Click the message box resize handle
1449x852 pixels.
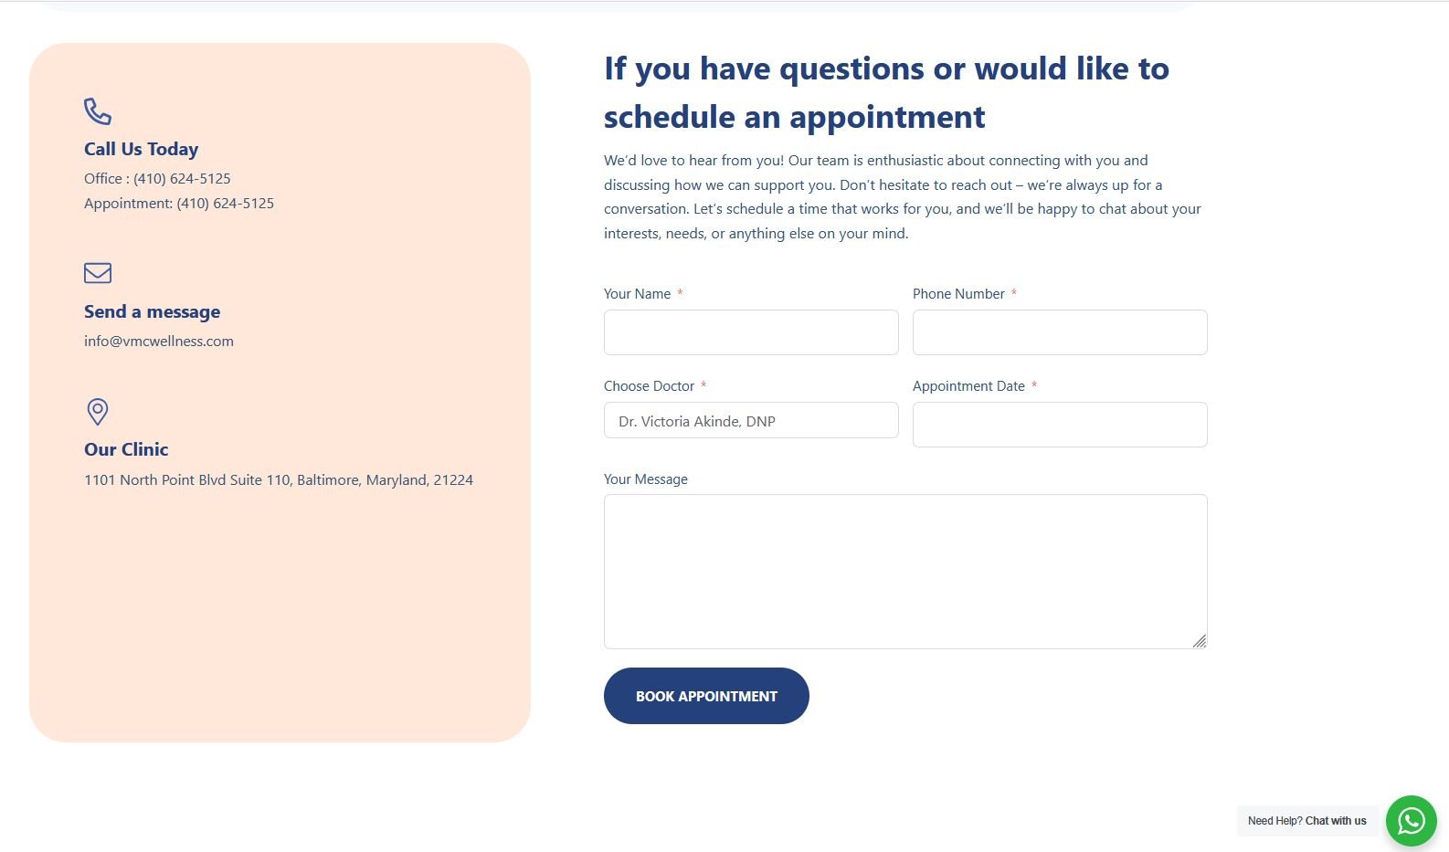click(x=1200, y=641)
